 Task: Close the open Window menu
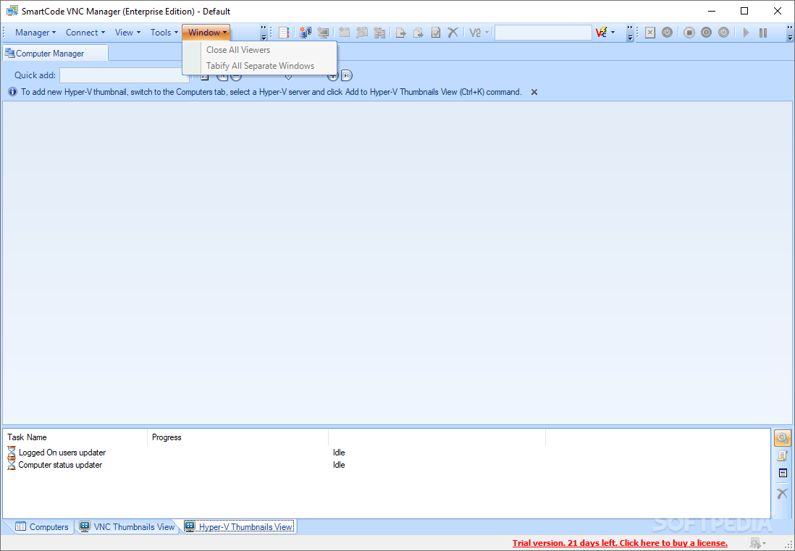click(207, 33)
